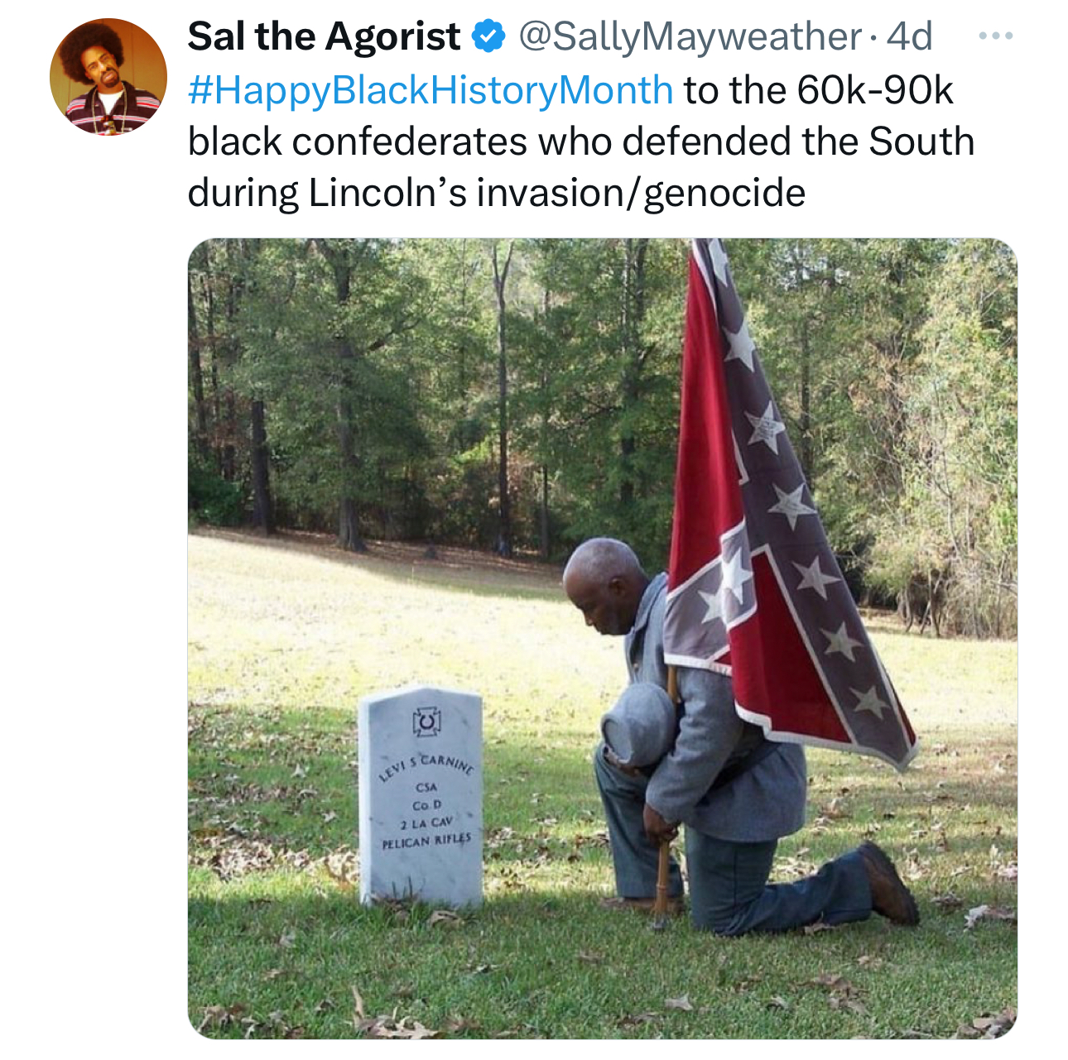Click the man's brown shoe in the photo
Viewport: 1068px width, 1060px height.
click(888, 883)
